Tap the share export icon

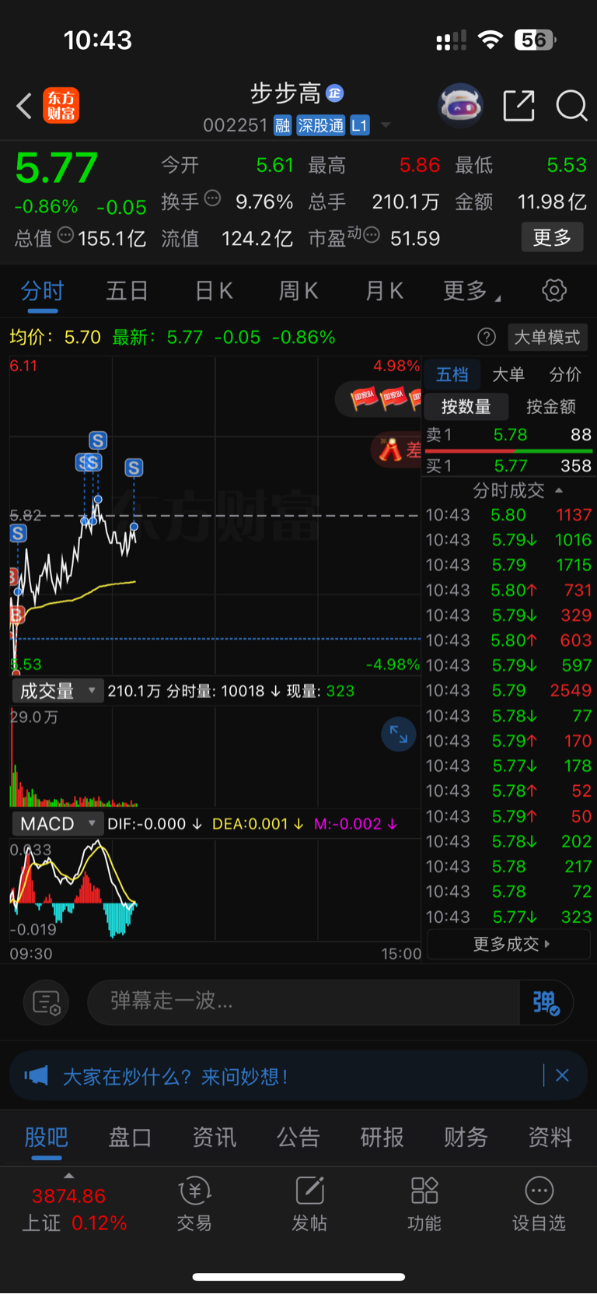[x=518, y=106]
